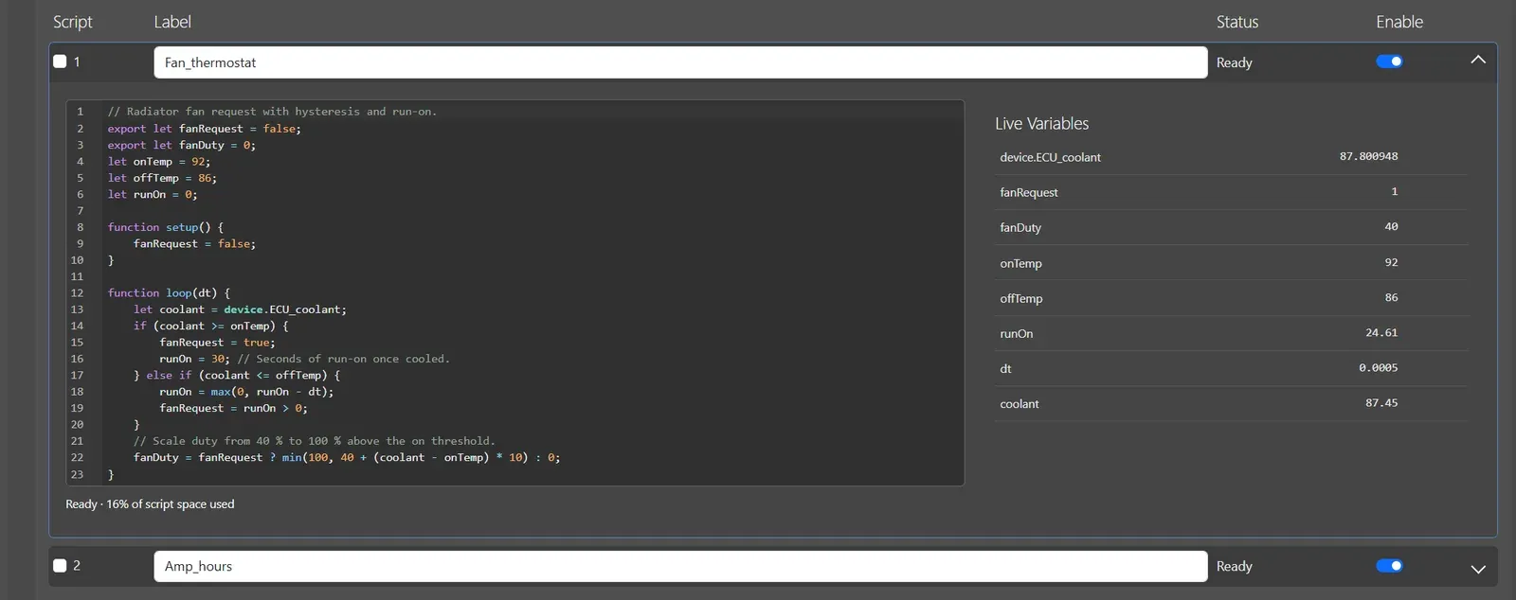The image size is (1516, 600).
Task: Click the Status column header
Action: point(1237,22)
